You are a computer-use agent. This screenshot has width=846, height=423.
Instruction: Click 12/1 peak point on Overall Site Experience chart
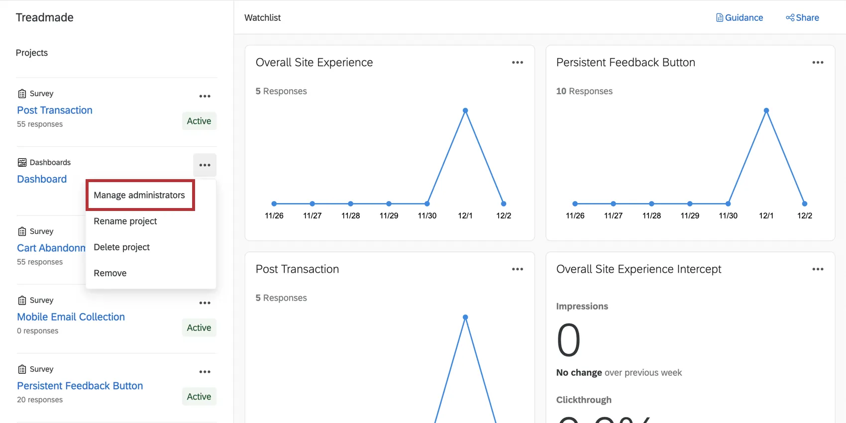click(465, 110)
